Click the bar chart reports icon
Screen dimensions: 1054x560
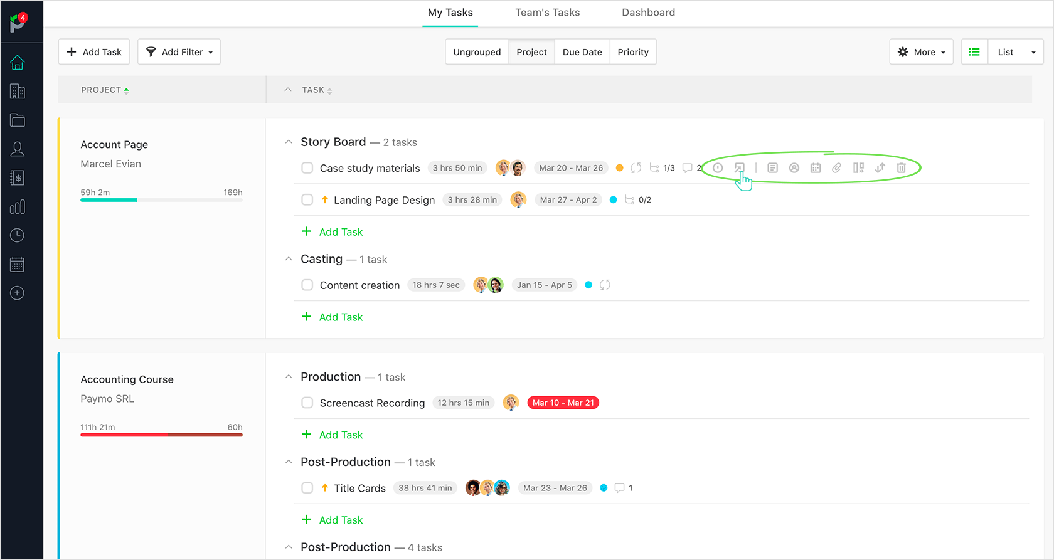[17, 206]
